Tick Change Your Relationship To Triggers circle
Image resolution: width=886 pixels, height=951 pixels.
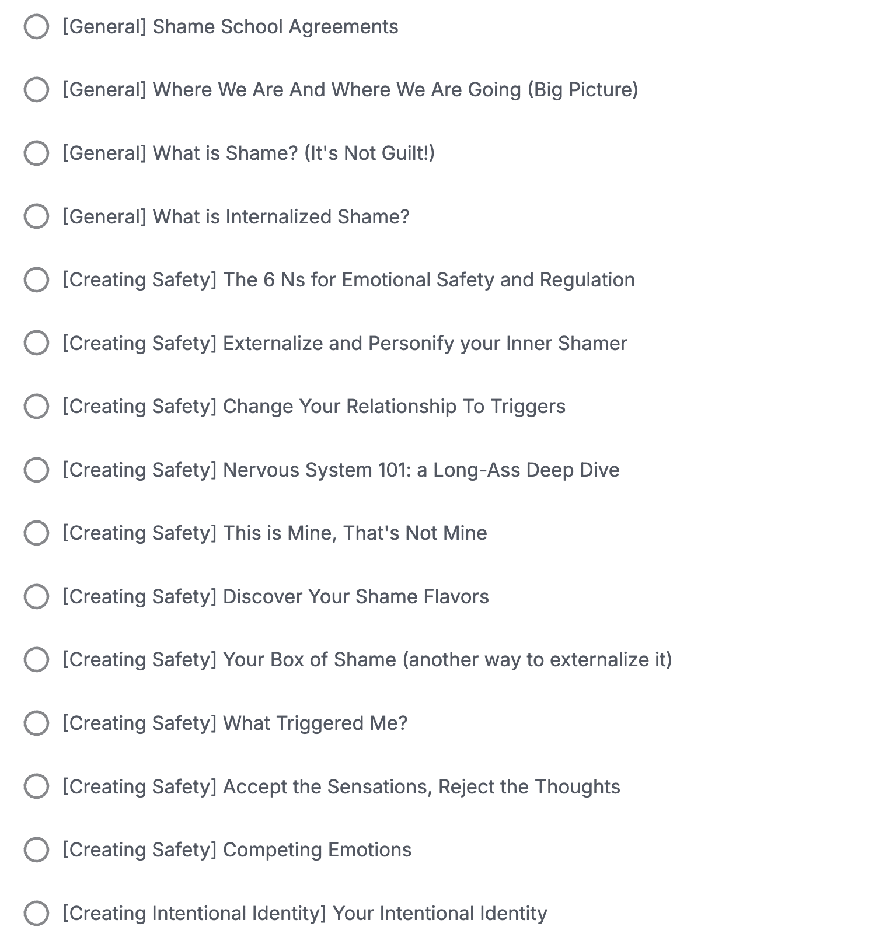click(36, 407)
